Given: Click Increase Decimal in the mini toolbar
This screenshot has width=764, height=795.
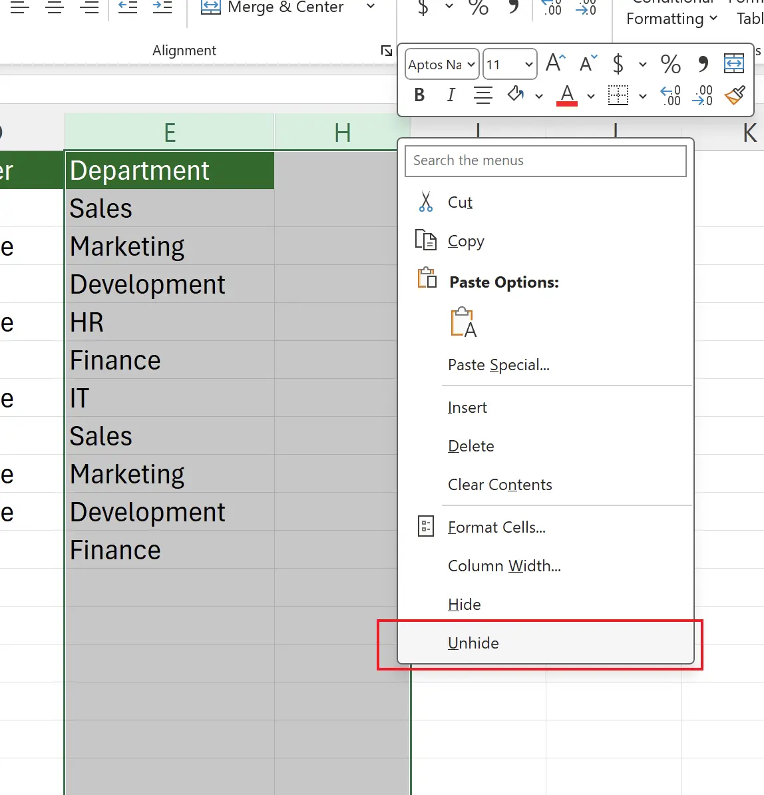Looking at the screenshot, I should tap(670, 96).
